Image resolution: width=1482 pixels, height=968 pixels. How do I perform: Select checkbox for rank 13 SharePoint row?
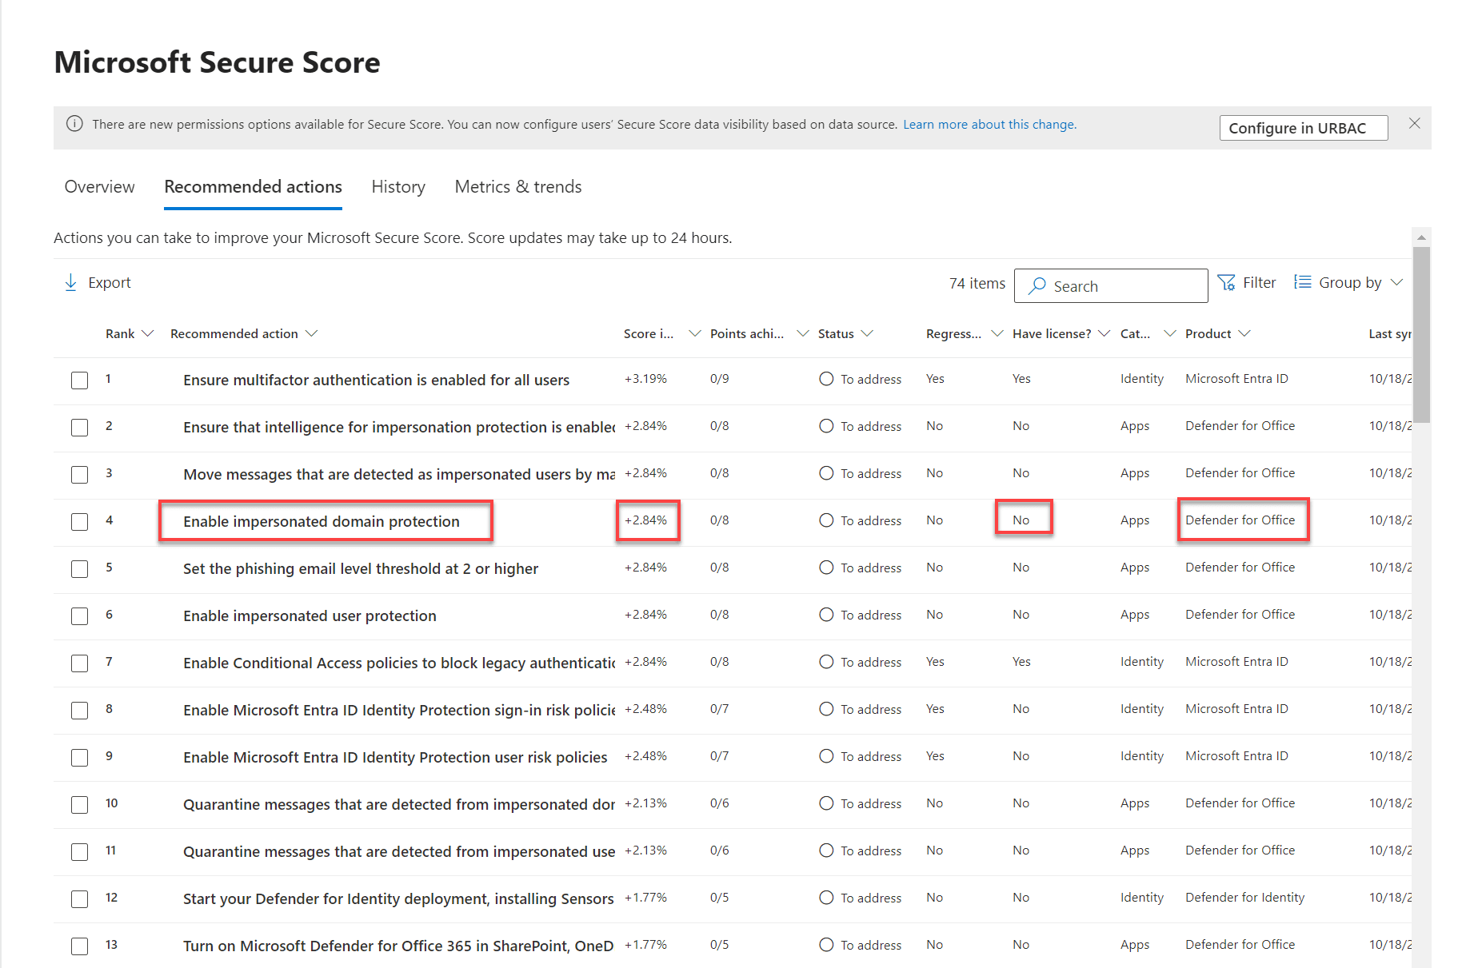click(x=79, y=946)
